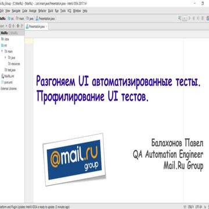
Task: Open the Navigate menu
Action: pyautogui.click(x=16, y=11)
